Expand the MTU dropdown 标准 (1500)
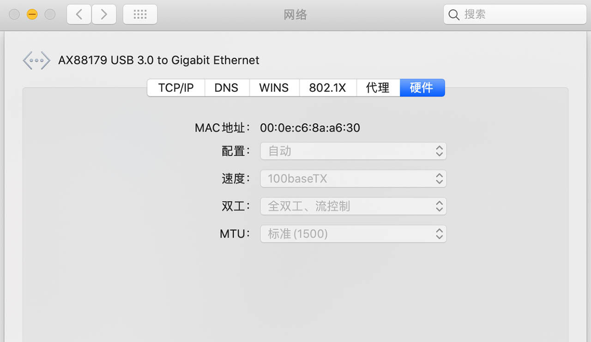This screenshot has height=342, width=591. click(x=353, y=234)
